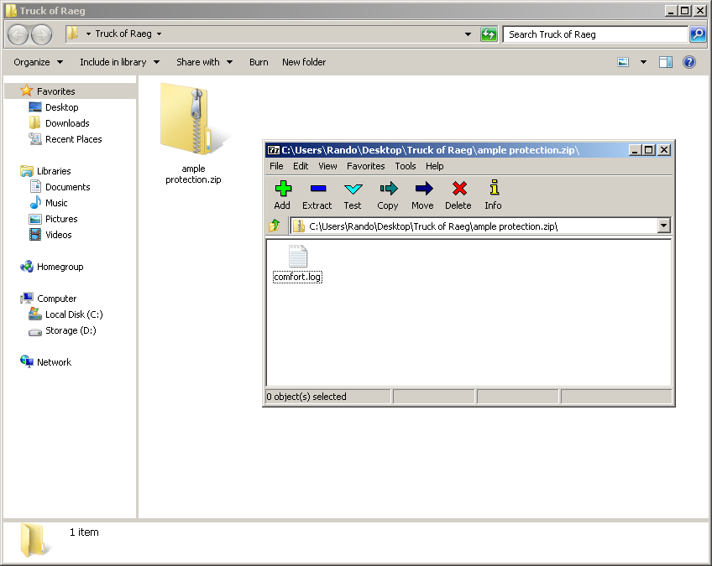Toggle the preview pane in Explorer
The image size is (712, 566).
[x=666, y=62]
